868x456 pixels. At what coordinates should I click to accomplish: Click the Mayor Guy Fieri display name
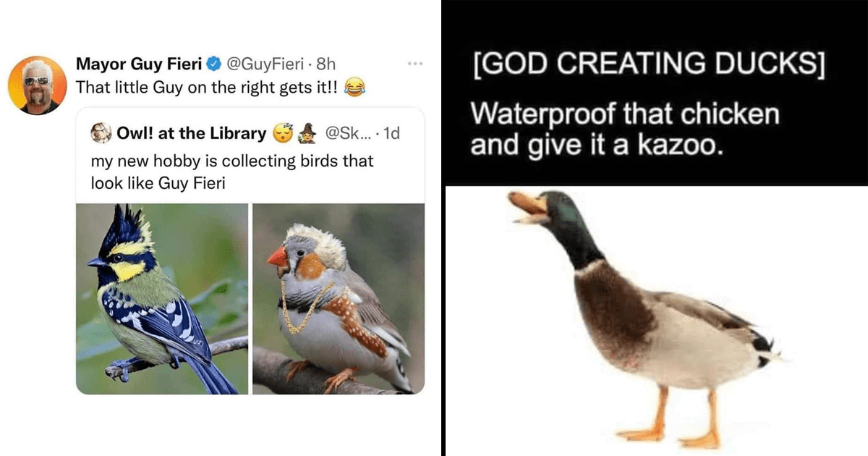[139, 65]
